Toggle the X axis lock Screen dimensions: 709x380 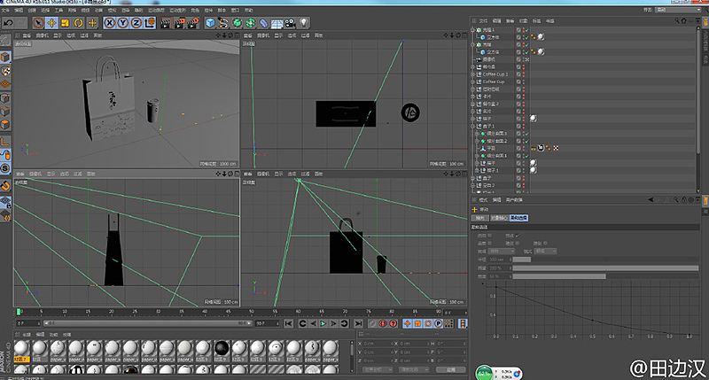pyautogui.click(x=109, y=23)
